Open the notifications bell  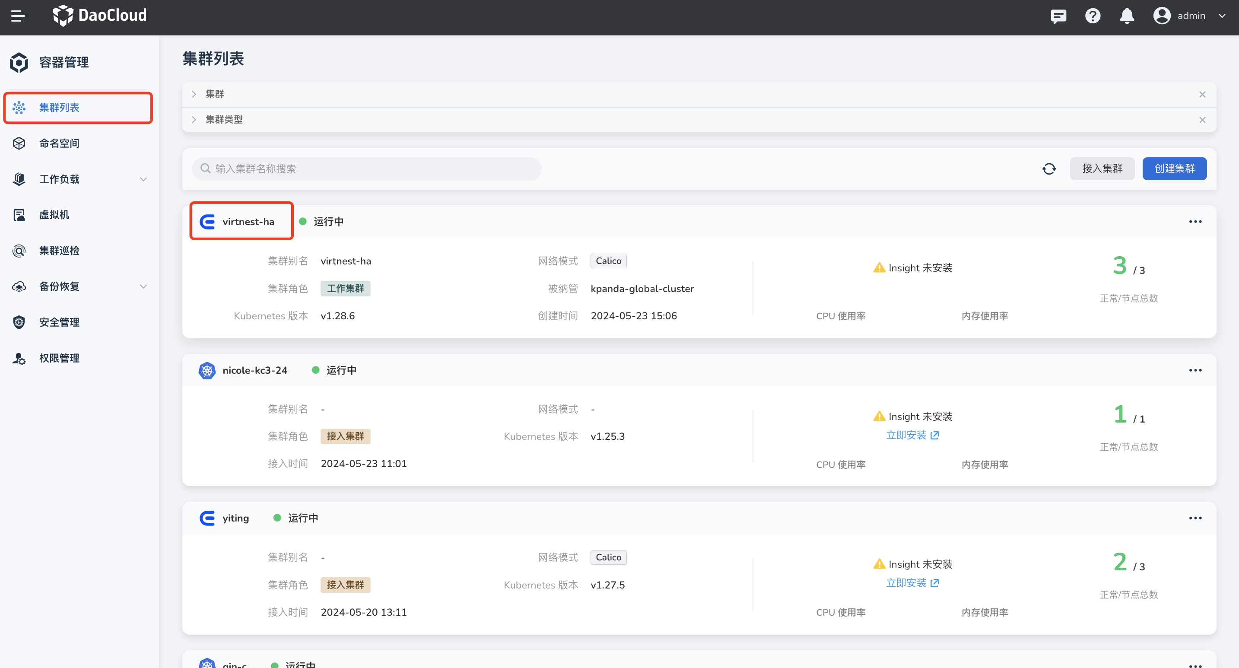pos(1126,16)
